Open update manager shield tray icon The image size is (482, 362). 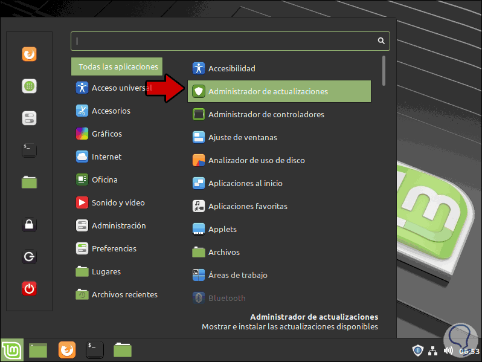(x=417, y=351)
